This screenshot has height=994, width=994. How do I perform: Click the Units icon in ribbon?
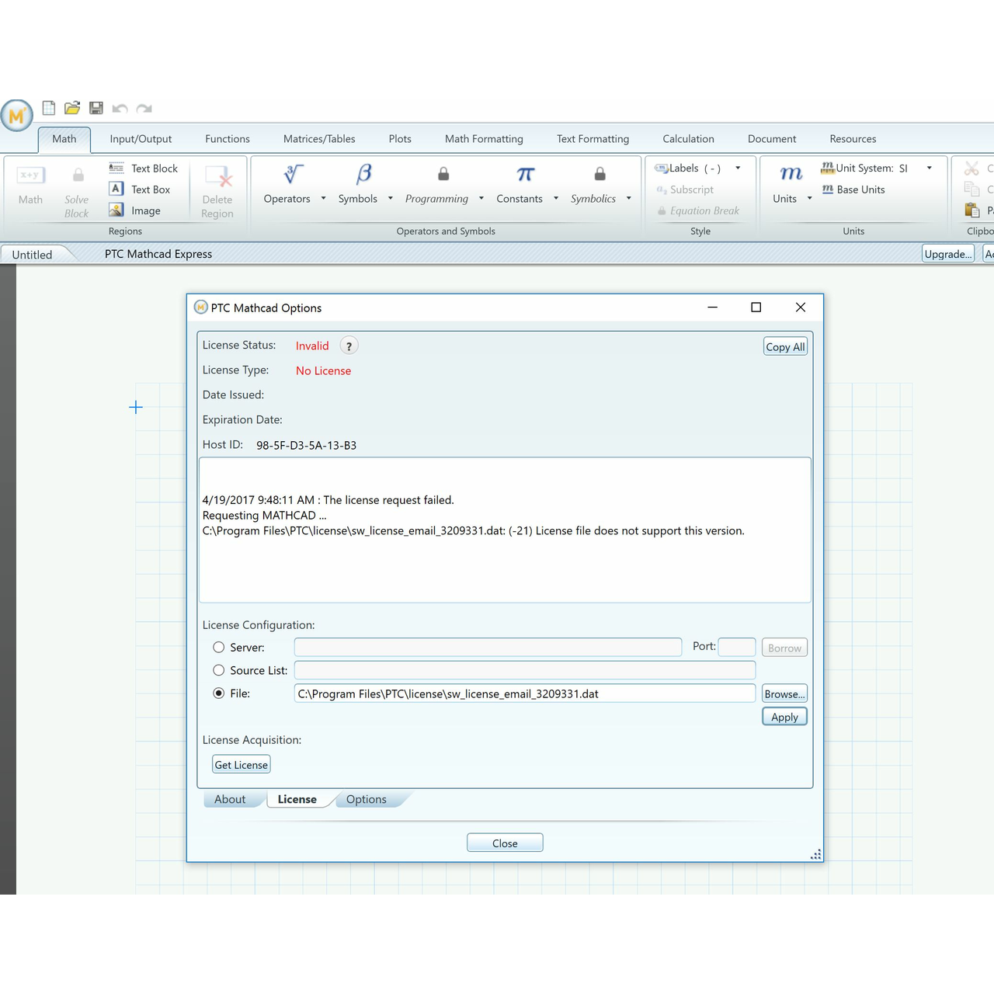791,175
